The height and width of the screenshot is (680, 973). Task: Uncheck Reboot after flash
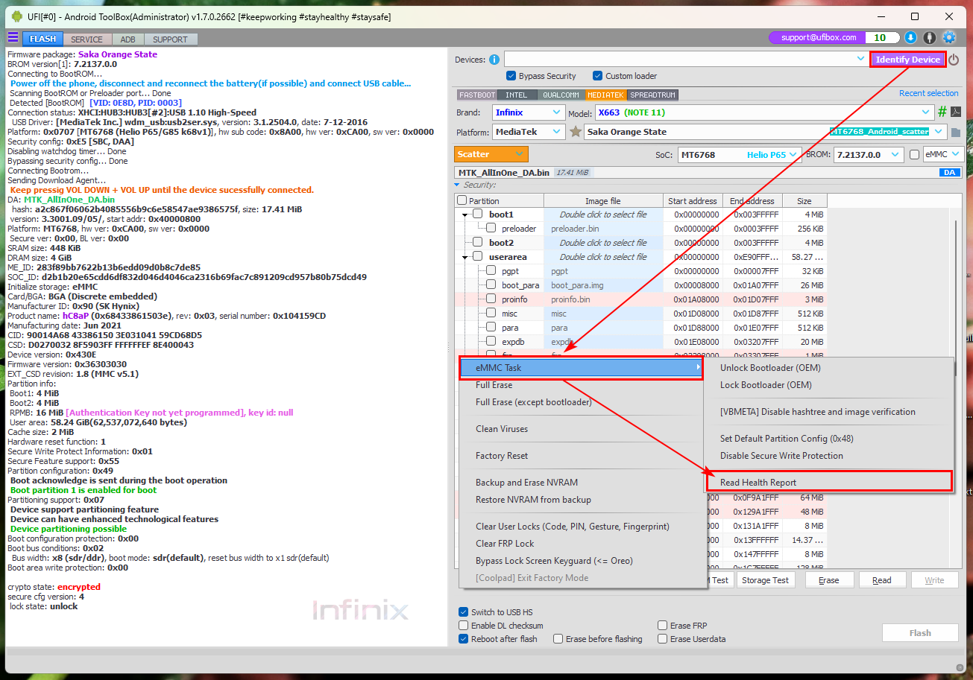tap(464, 639)
